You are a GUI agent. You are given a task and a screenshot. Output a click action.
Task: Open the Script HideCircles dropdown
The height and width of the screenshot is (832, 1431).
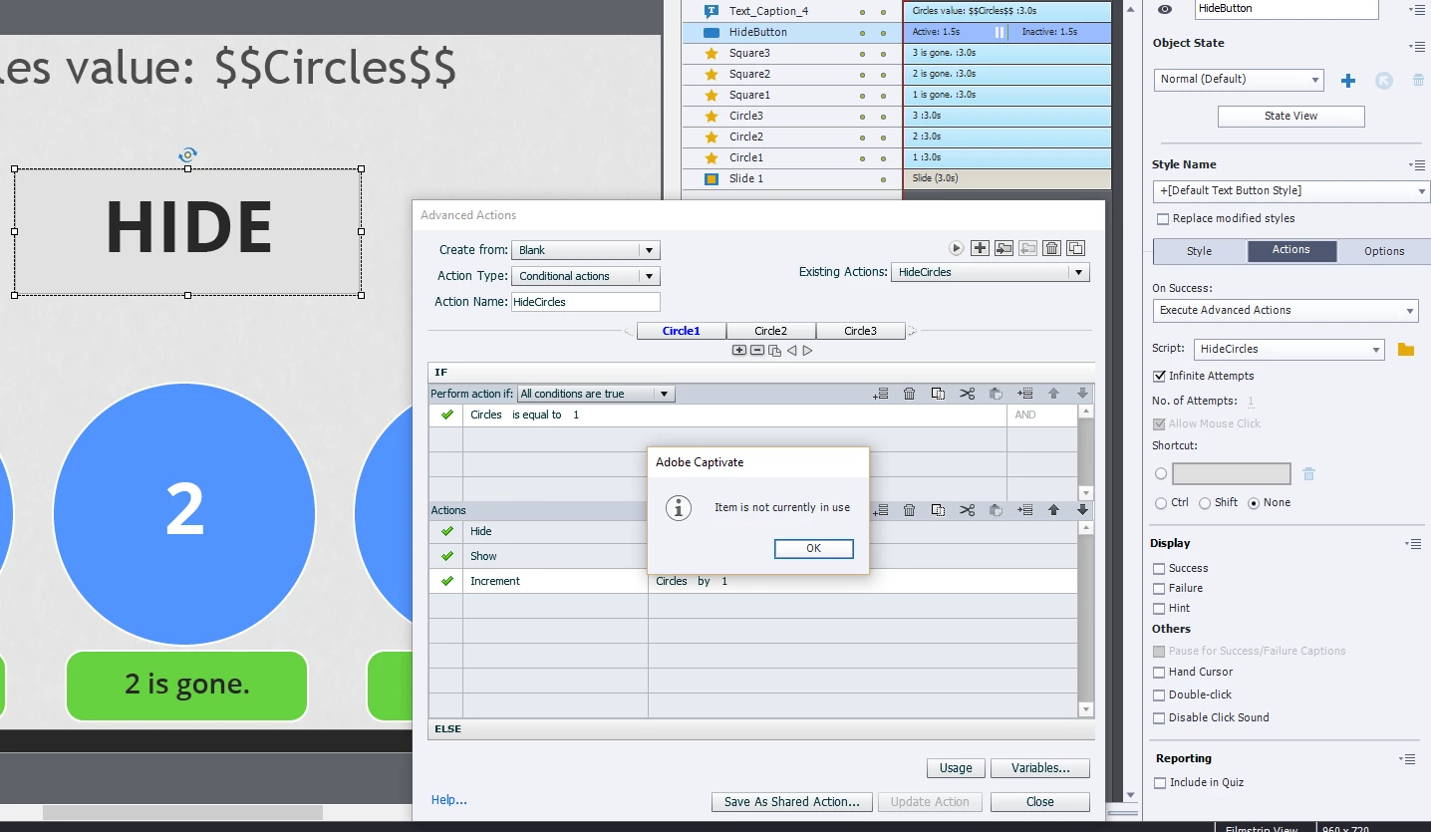(x=1289, y=350)
